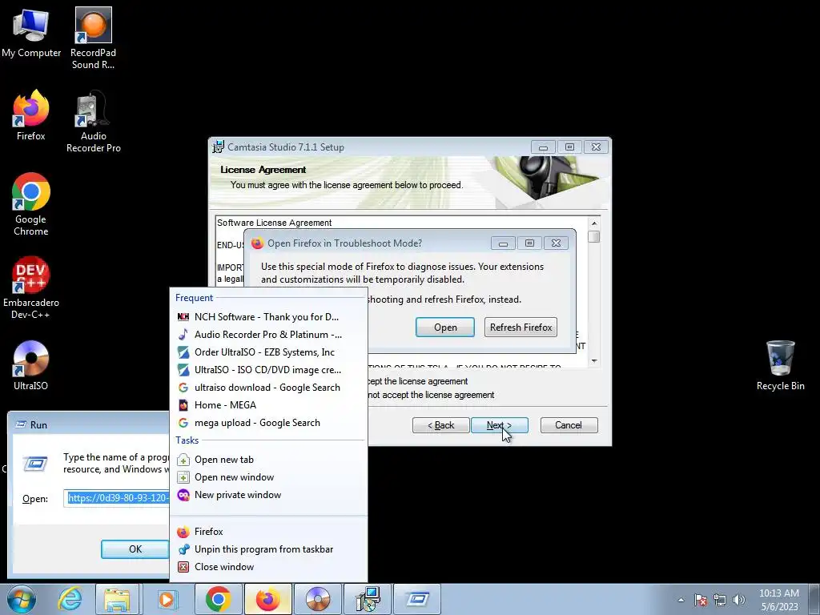
Task: Choose Open new window task
Action: pos(267,477)
